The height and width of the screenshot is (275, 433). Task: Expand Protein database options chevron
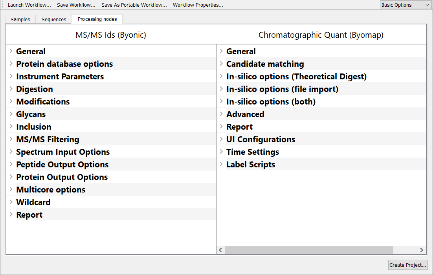[x=11, y=64]
